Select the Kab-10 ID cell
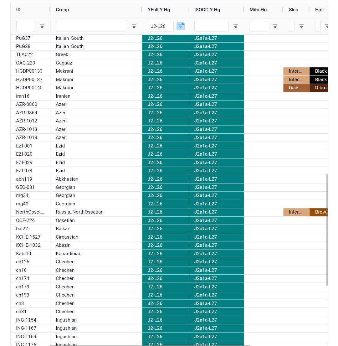 [30, 254]
